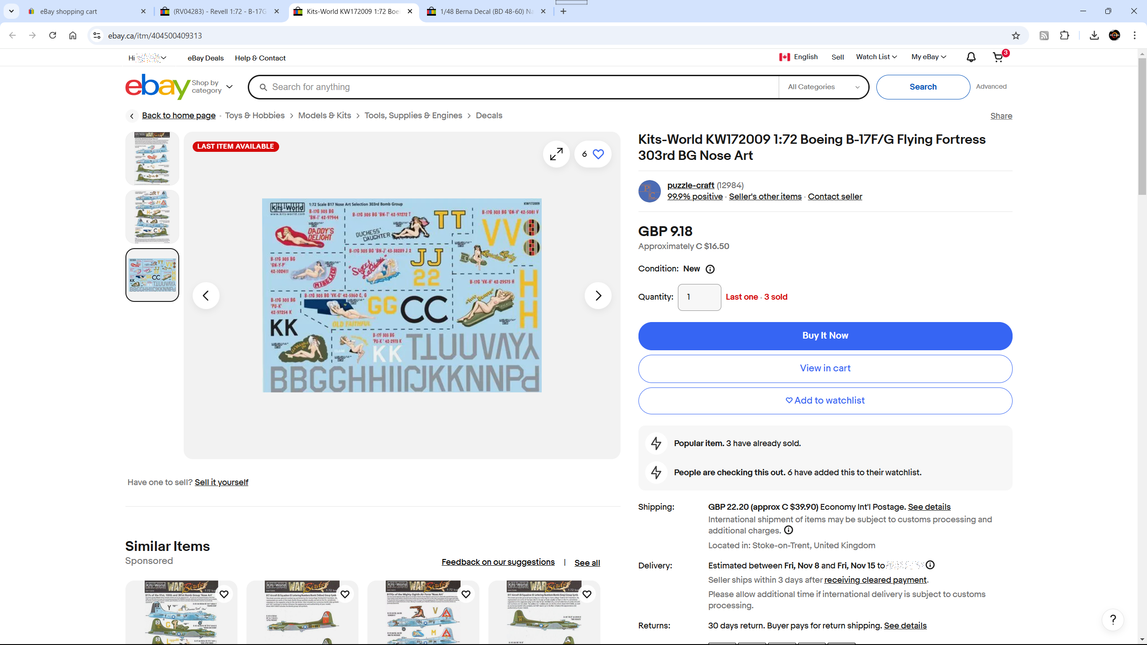This screenshot has height=645, width=1147.
Task: Open puzzle-craft seller profile
Action: (x=690, y=185)
